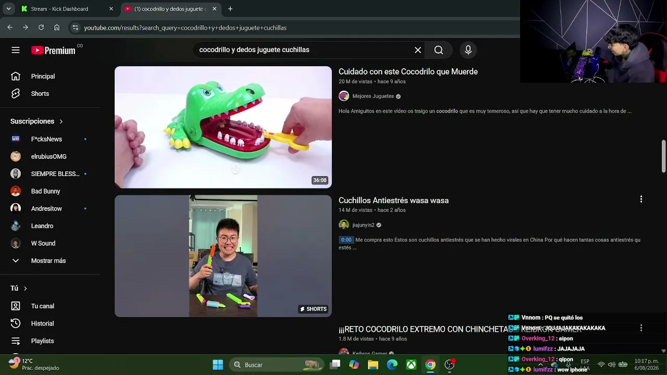
Task: Go to YouTube Premium home logo
Action: tap(53, 50)
